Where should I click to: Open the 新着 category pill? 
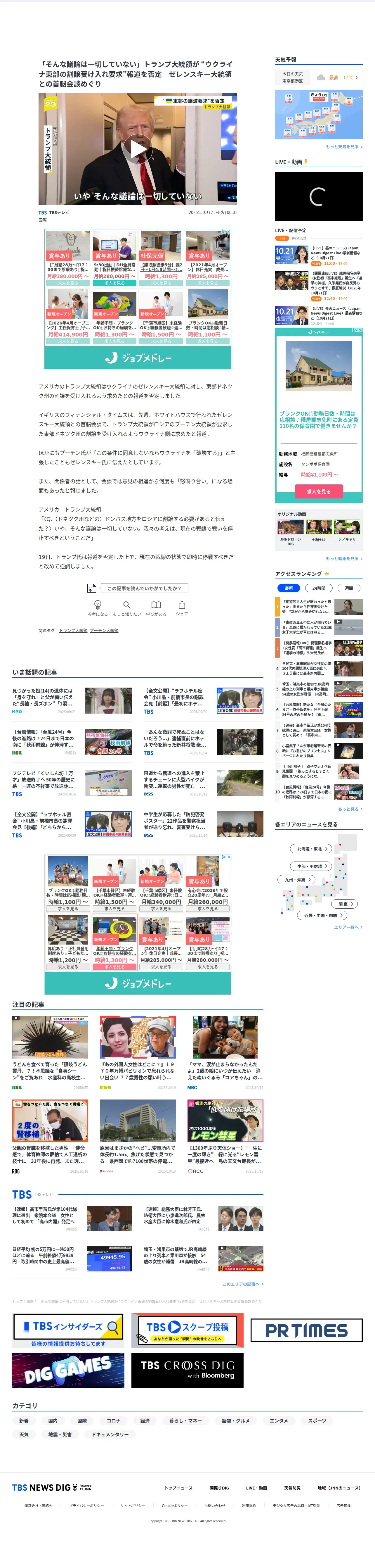click(24, 1421)
